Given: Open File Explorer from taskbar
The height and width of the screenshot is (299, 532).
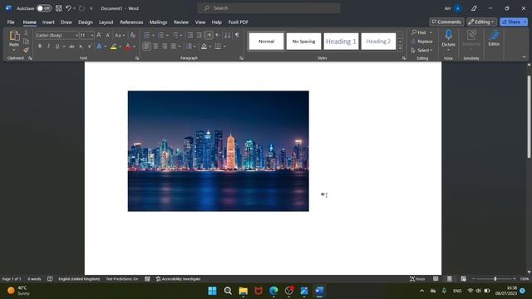Looking at the screenshot, I should click(244, 291).
